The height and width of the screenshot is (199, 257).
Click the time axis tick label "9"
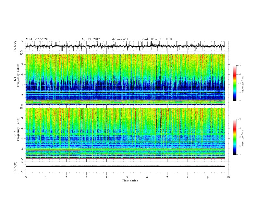pos(208,177)
